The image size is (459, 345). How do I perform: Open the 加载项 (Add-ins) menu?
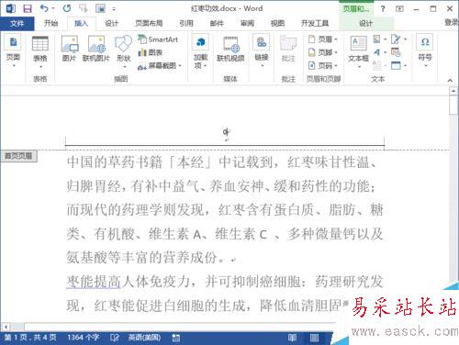[x=201, y=51]
